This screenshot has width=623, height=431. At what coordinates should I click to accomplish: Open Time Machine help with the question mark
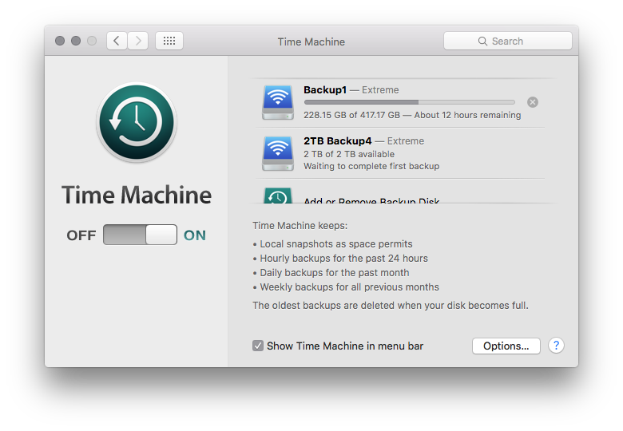(x=556, y=346)
